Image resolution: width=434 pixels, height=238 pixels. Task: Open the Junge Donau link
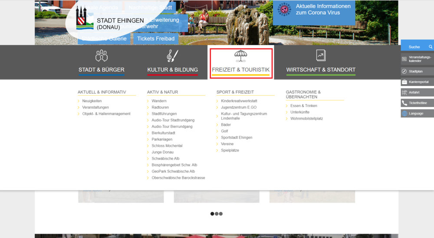(x=162, y=152)
